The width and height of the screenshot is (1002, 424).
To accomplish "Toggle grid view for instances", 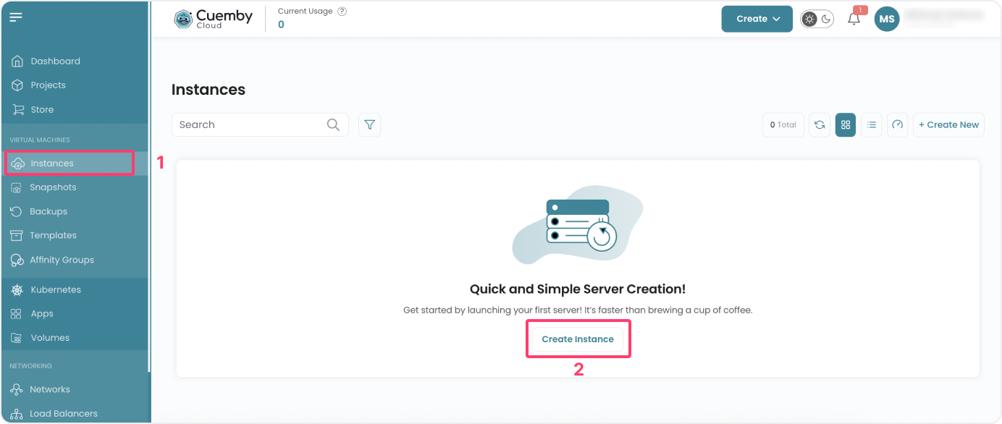I will (845, 124).
